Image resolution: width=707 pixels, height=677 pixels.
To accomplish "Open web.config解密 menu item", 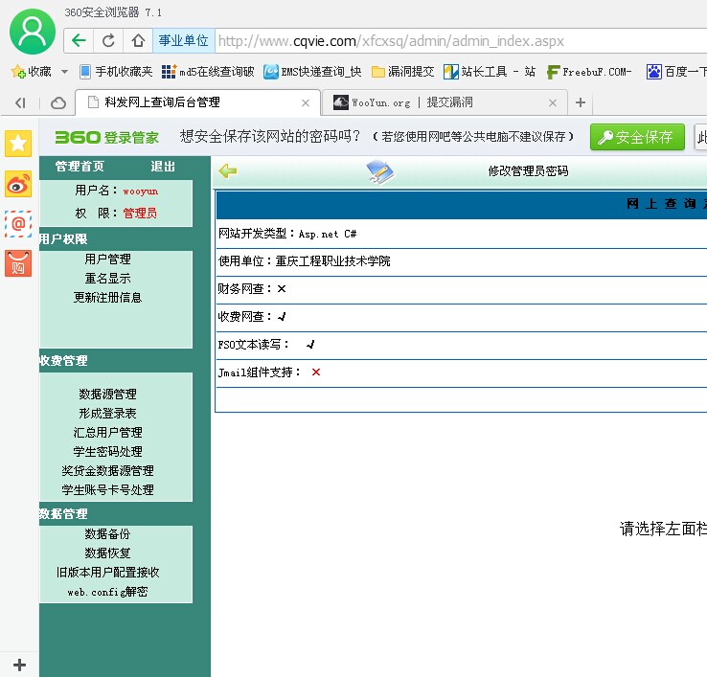I will pyautogui.click(x=107, y=592).
